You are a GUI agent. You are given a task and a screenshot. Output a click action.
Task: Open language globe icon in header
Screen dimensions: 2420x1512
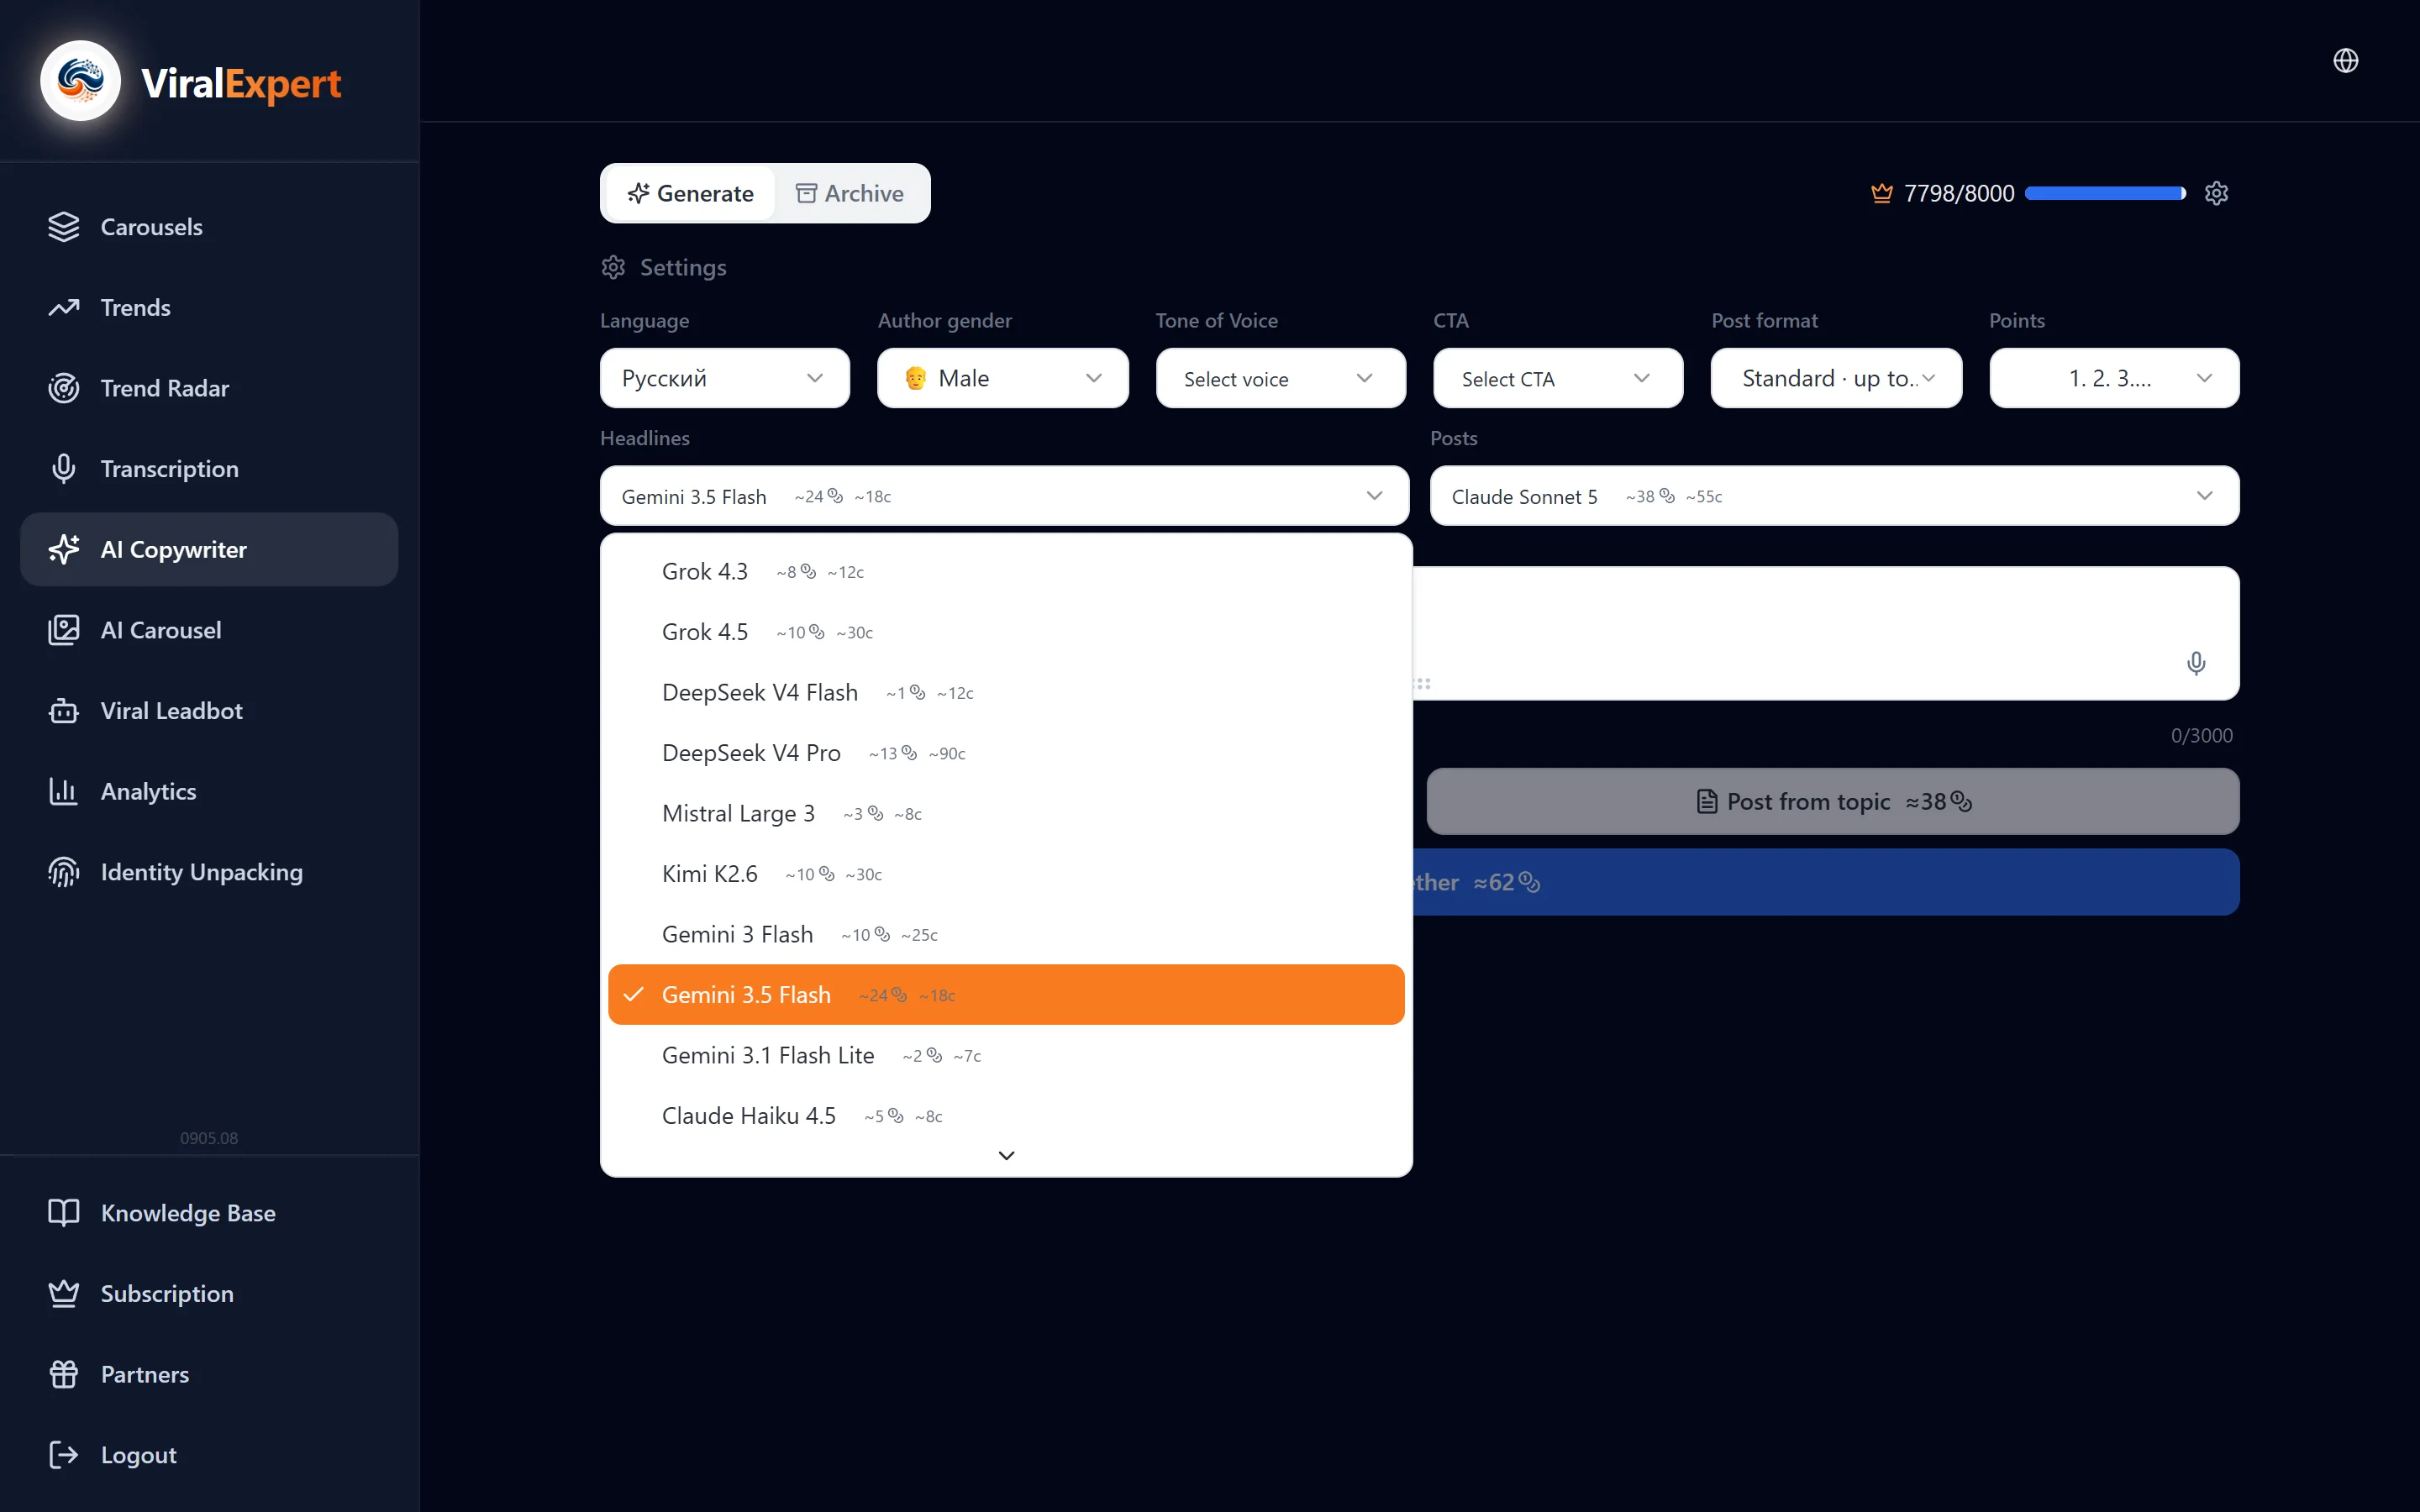[x=2345, y=61]
